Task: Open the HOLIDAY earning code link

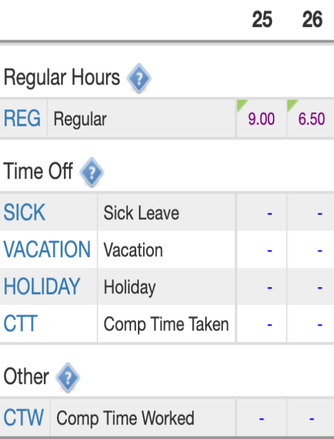Action: click(x=42, y=286)
